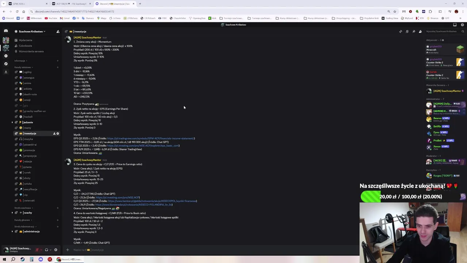This screenshot has width=467, height=263.
Task: Open Discord direct messages home icon
Action: point(6,31)
